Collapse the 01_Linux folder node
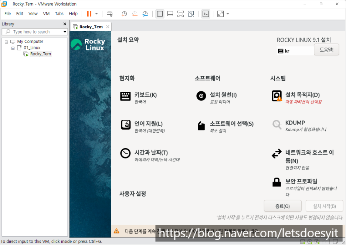The width and height of the screenshot is (346, 245). [x=13, y=48]
